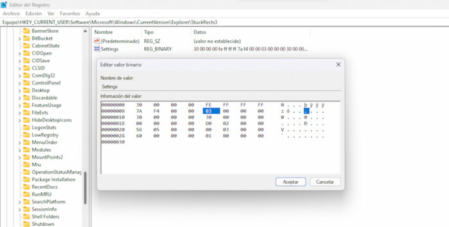449x227 pixels.
Task: Click the RunMRU folder icon
Action: click(x=27, y=194)
